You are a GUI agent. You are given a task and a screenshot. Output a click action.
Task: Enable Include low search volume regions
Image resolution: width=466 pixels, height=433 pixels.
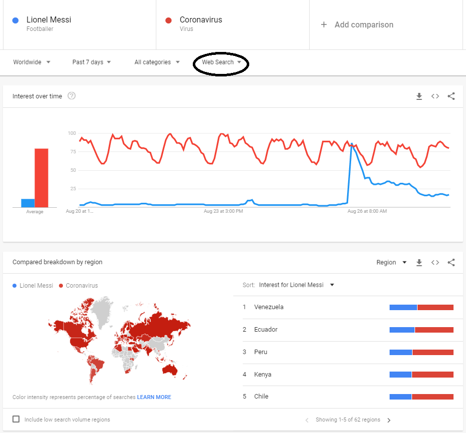coord(16,420)
